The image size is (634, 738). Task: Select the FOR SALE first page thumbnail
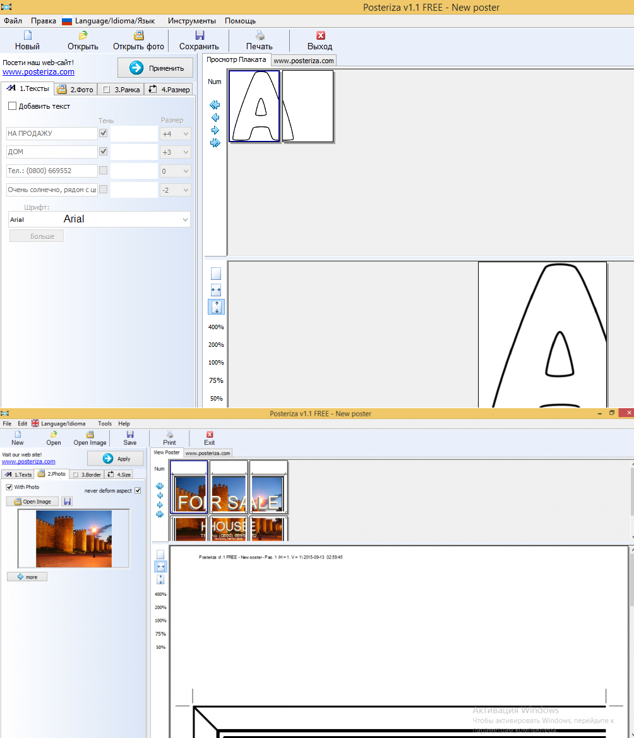189,487
